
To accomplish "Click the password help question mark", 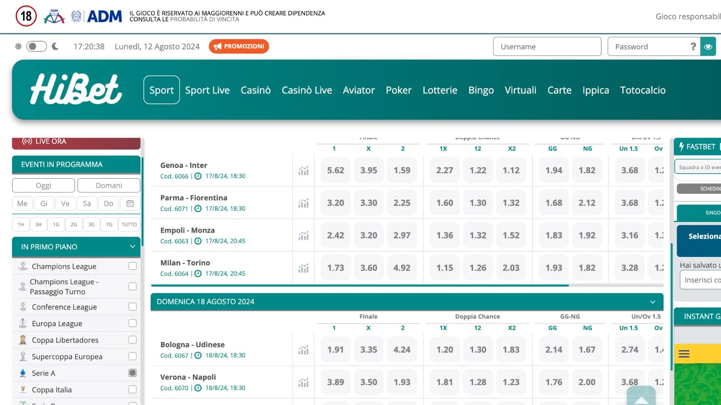I will coord(693,46).
